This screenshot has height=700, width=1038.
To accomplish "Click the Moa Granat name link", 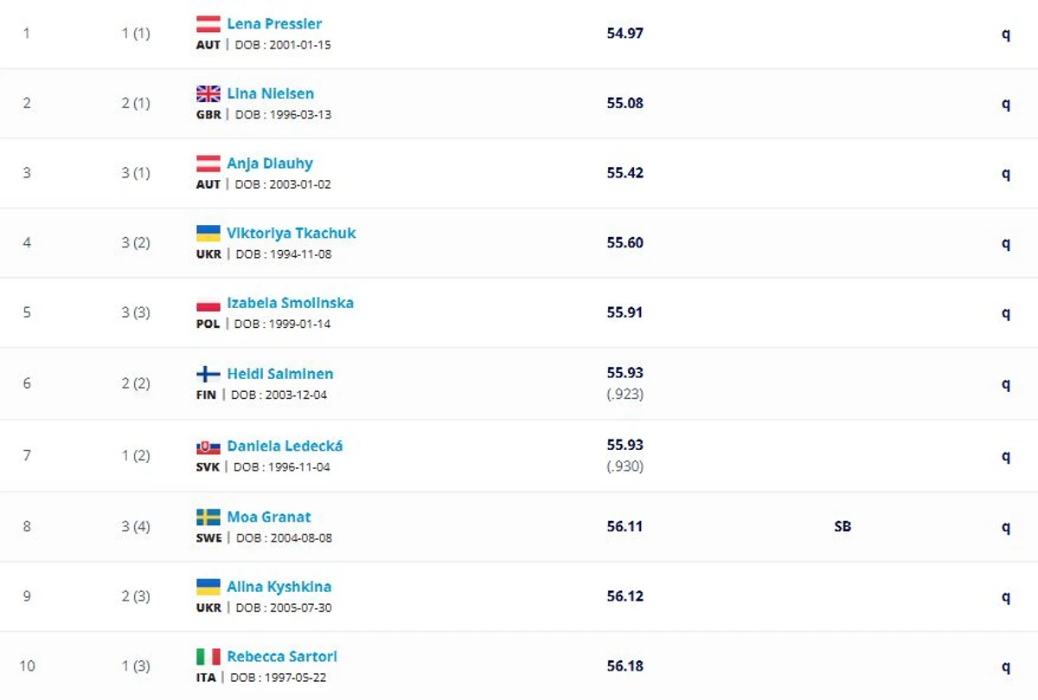I will pos(269,517).
